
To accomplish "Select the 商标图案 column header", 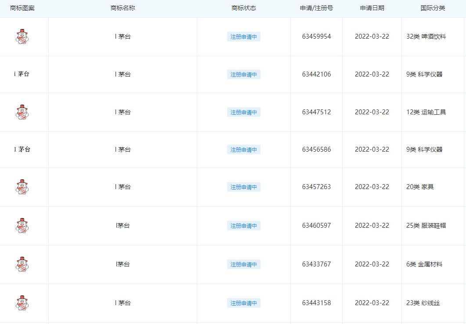I will pos(22,8).
